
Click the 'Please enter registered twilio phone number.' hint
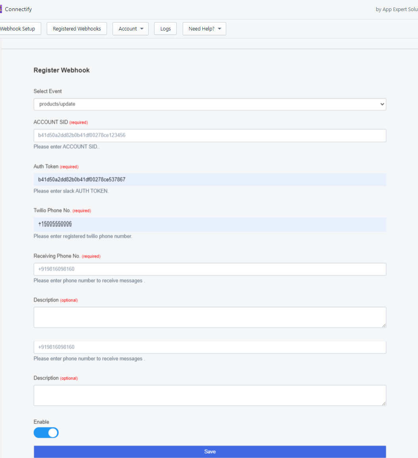(x=83, y=236)
